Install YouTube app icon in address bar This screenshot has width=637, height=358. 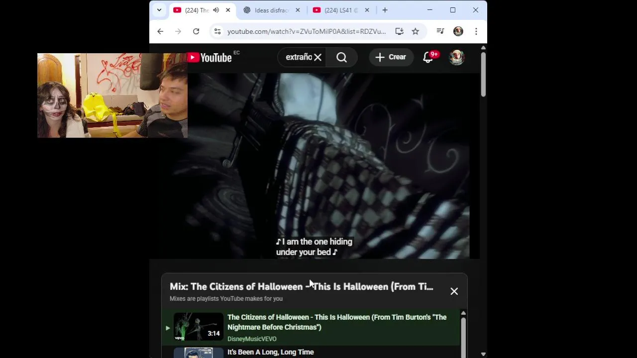pos(399,31)
